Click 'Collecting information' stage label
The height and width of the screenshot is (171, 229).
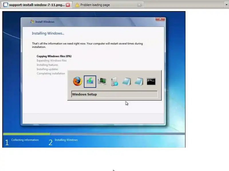coord(25,140)
